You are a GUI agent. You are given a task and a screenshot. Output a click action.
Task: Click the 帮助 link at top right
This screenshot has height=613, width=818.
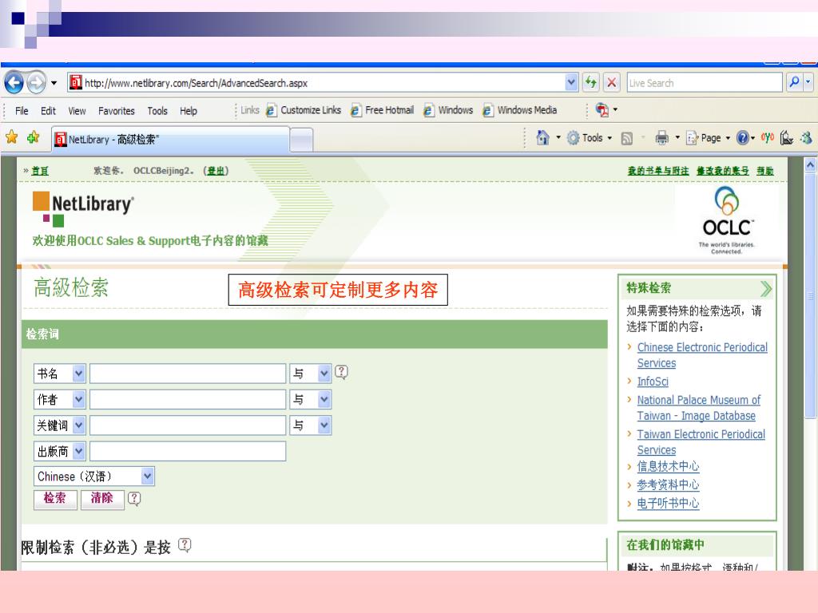[765, 171]
